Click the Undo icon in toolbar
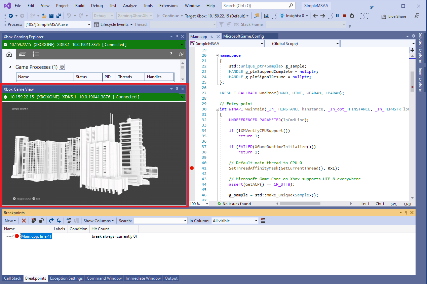The image size is (427, 284). tap(69, 16)
